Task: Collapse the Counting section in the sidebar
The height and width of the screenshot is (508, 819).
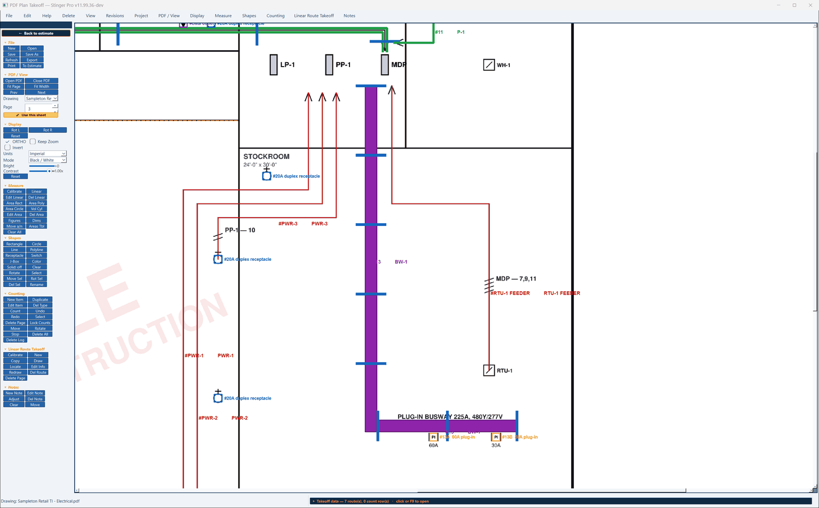Action: click(15, 294)
